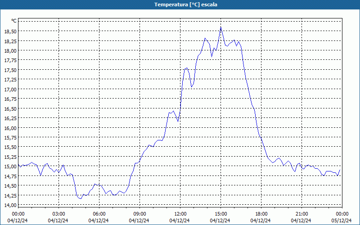Click the 16,50 y-axis label
The width and height of the screenshot is (360, 225).
tap(10, 108)
